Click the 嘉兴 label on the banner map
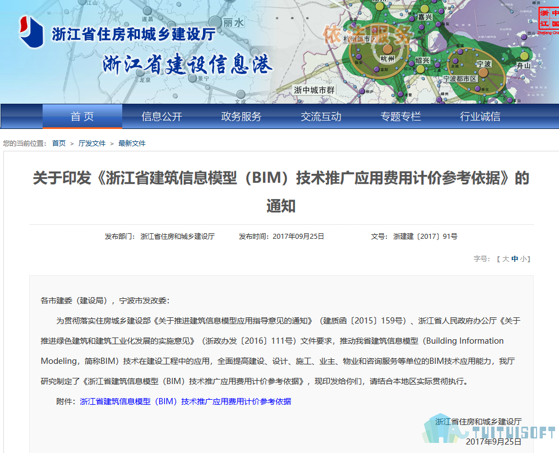Image resolution: width=559 pixels, height=453 pixels. pos(425,17)
